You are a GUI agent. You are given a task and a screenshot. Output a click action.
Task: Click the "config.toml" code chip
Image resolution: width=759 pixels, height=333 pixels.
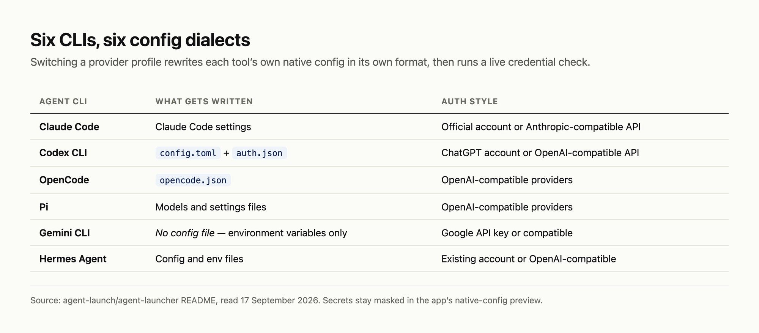click(188, 153)
